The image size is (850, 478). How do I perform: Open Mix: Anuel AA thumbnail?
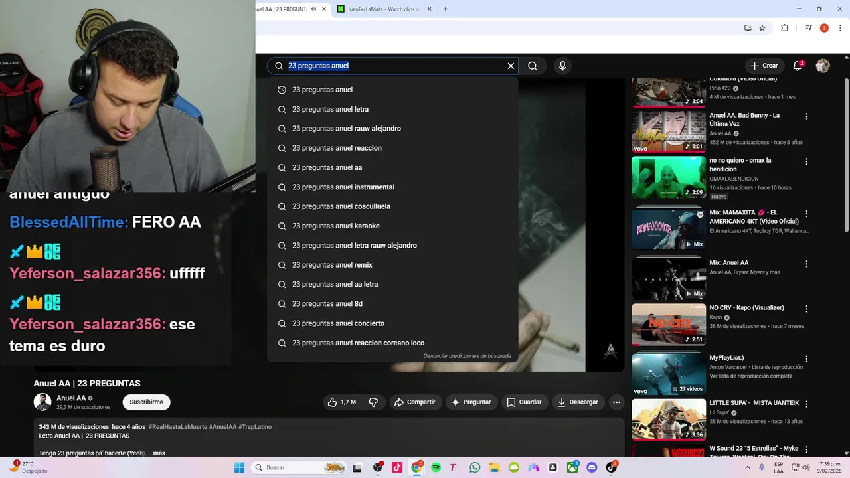pos(669,279)
